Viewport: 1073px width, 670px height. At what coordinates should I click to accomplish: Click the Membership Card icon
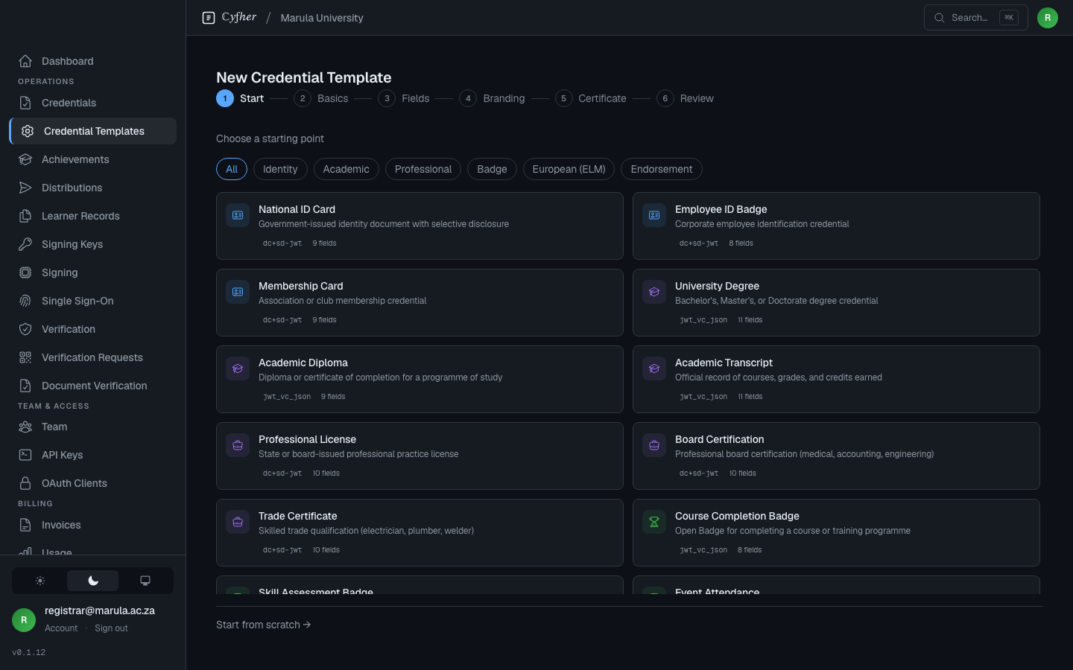[238, 292]
